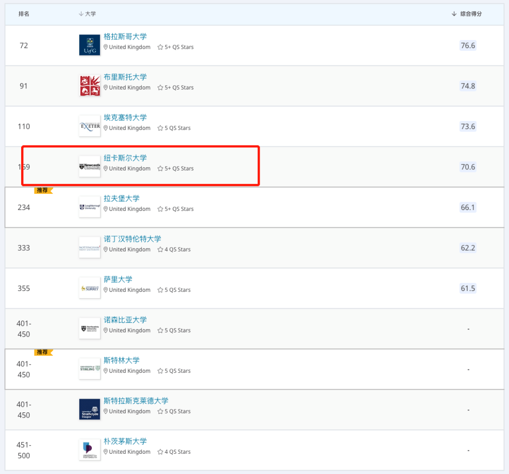Click the star icon in 拉夫堡大学 row
The image size is (509, 474).
pos(160,209)
